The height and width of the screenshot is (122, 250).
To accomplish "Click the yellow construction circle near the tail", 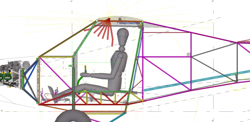I will coord(237,81).
